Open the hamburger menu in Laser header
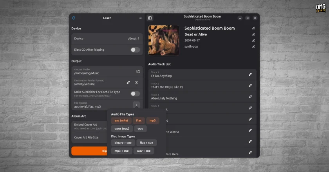 pyautogui.click(x=140, y=18)
